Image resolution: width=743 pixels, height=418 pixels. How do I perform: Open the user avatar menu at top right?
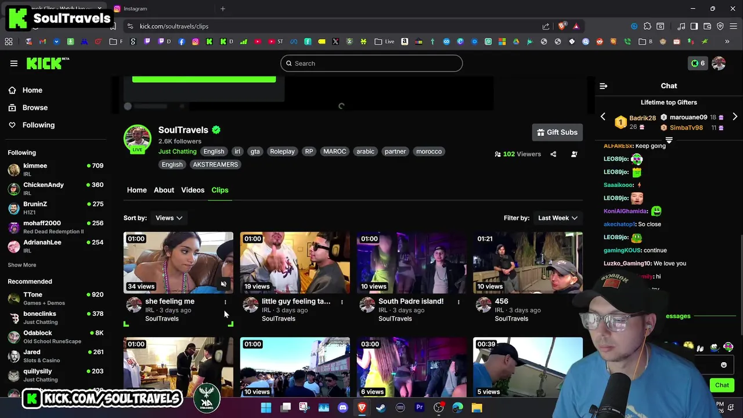[x=719, y=63]
